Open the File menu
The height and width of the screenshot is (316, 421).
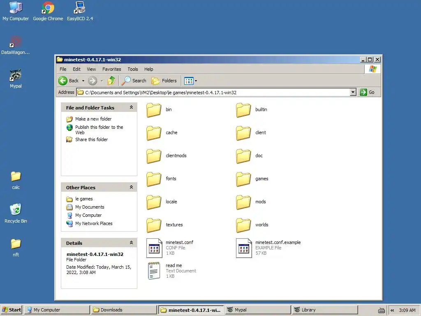63,69
